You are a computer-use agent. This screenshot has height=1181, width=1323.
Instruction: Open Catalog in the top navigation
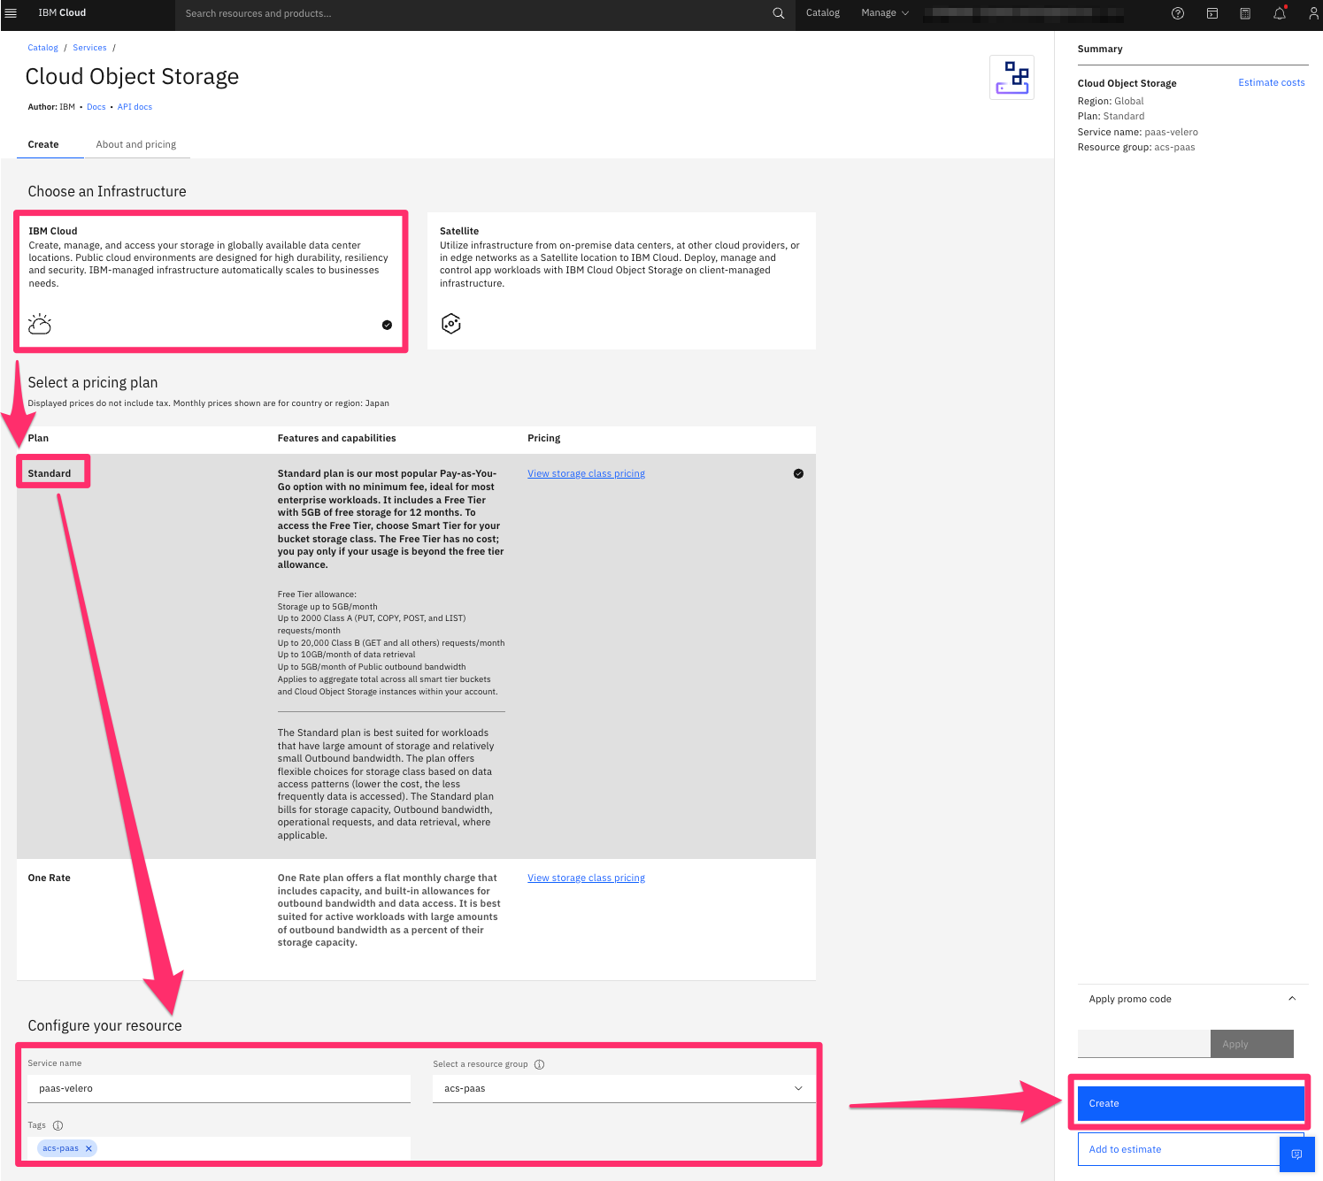click(x=823, y=13)
